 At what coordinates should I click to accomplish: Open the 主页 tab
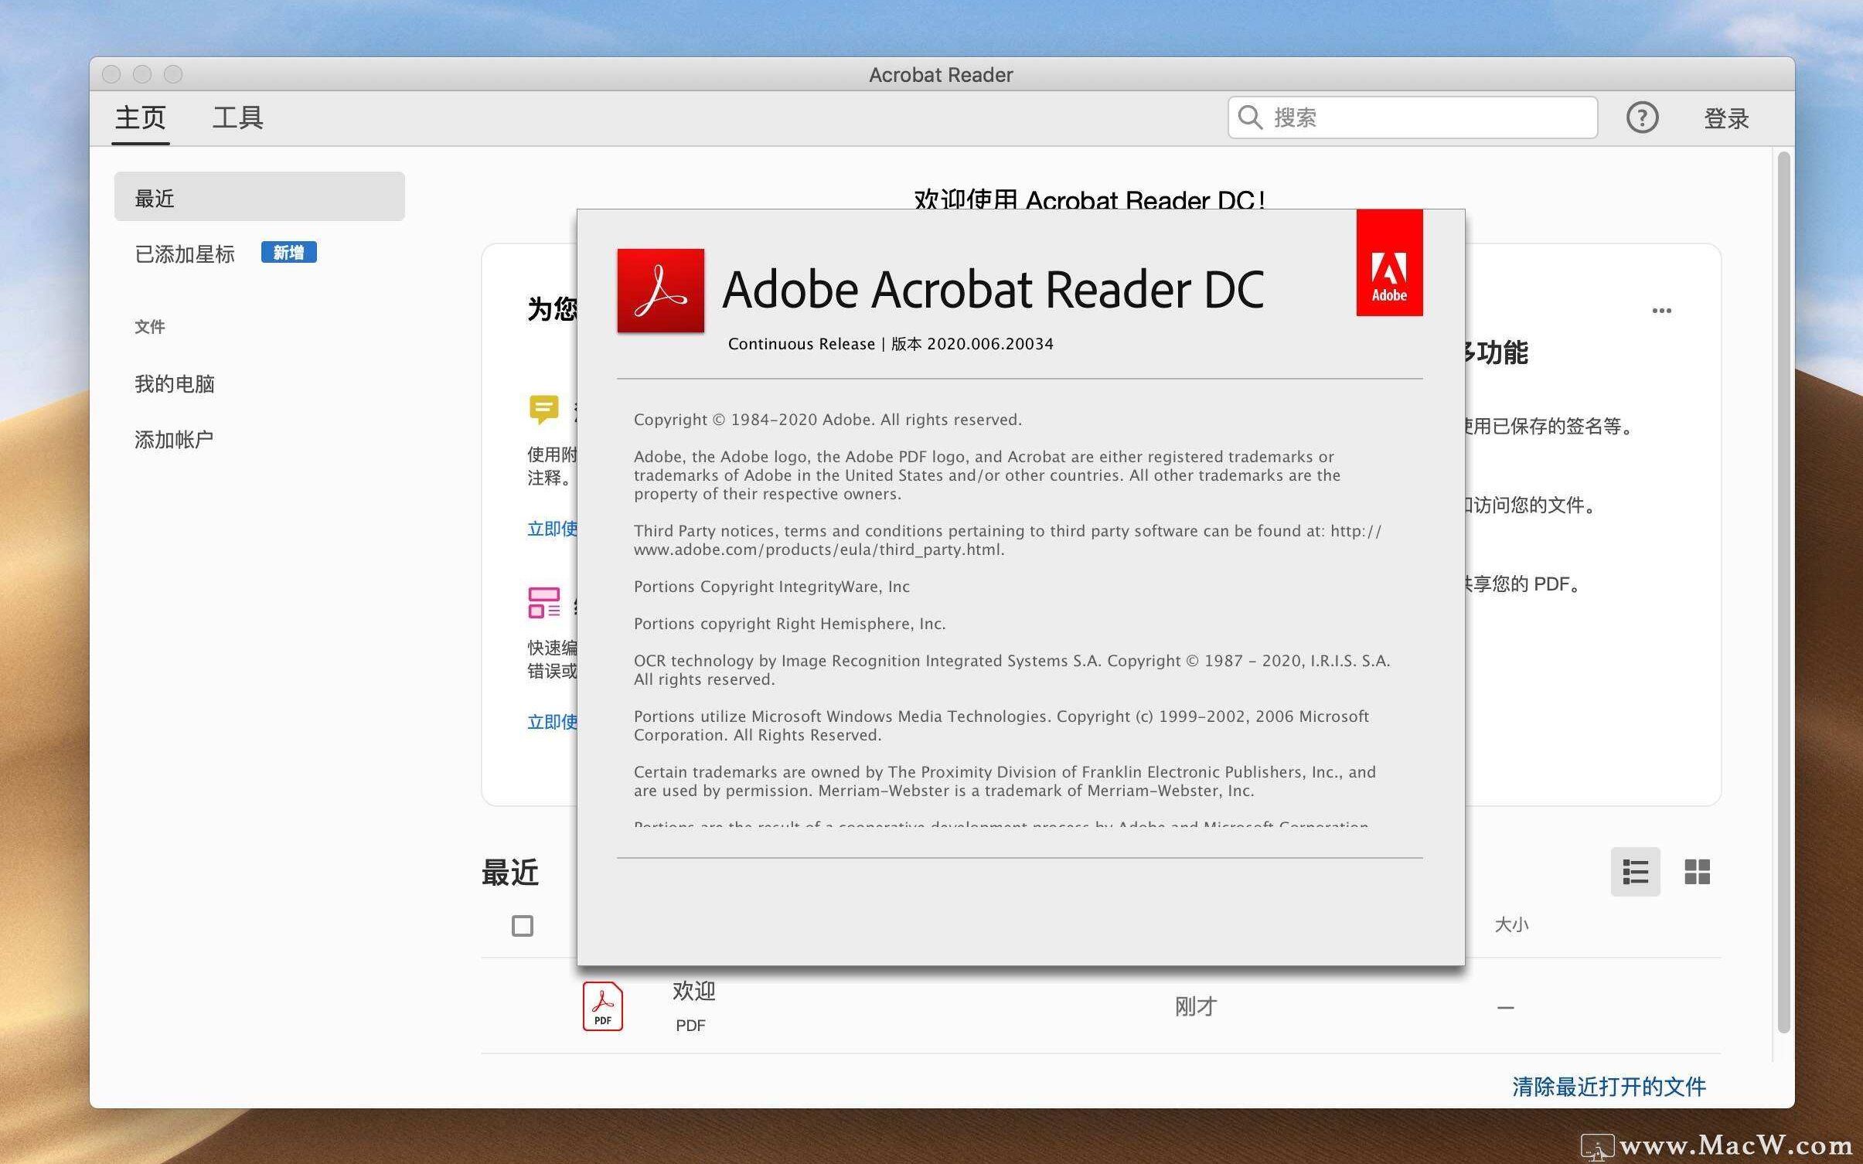(x=140, y=118)
